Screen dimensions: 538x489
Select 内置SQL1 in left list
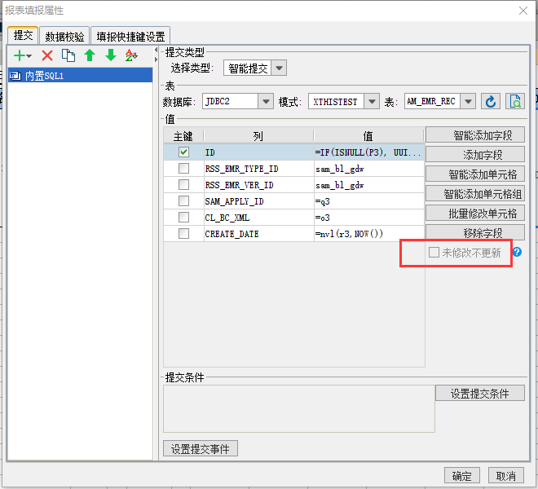[x=80, y=75]
